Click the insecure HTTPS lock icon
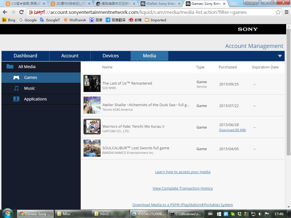The height and width of the screenshot is (218, 291). [x=31, y=12]
